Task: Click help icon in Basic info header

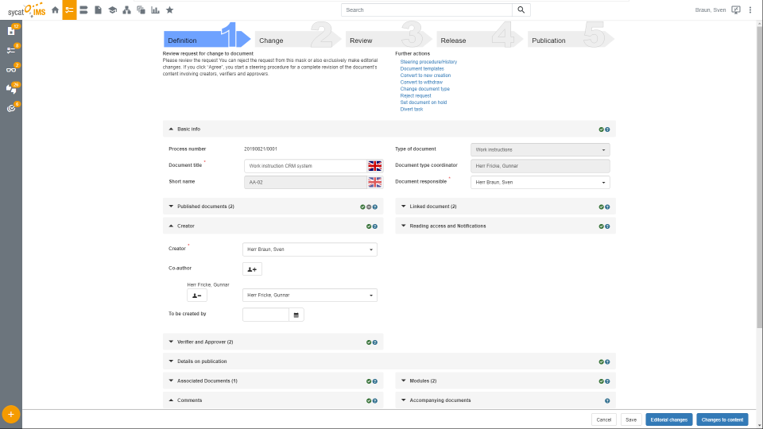Action: tap(607, 129)
